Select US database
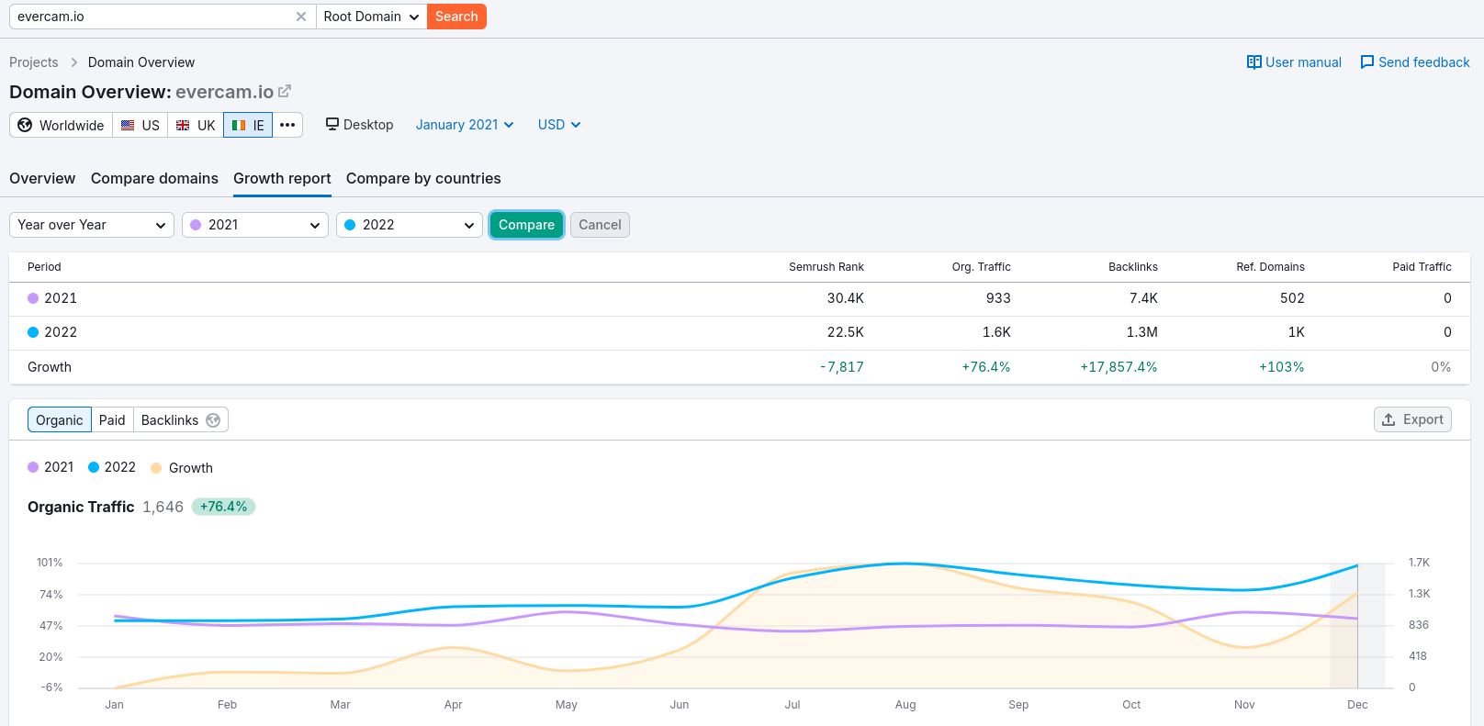 click(140, 125)
